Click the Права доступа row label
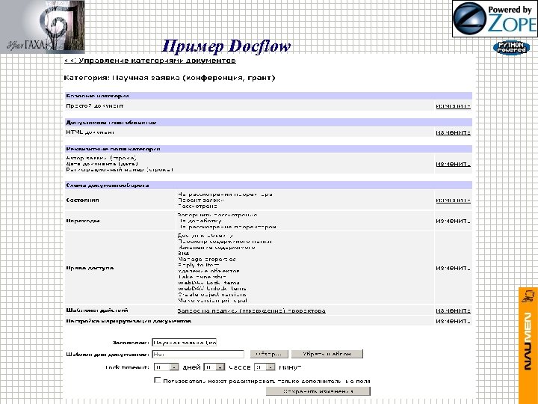The height and width of the screenshot is (404, 538). (x=90, y=268)
